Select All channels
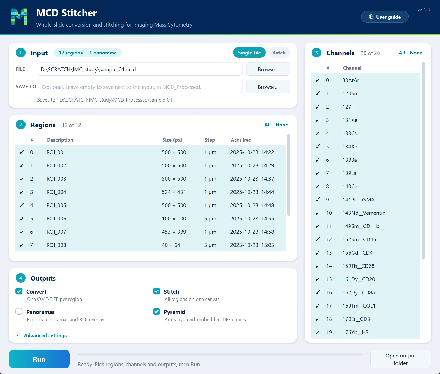This screenshot has width=440, height=374. [x=402, y=53]
